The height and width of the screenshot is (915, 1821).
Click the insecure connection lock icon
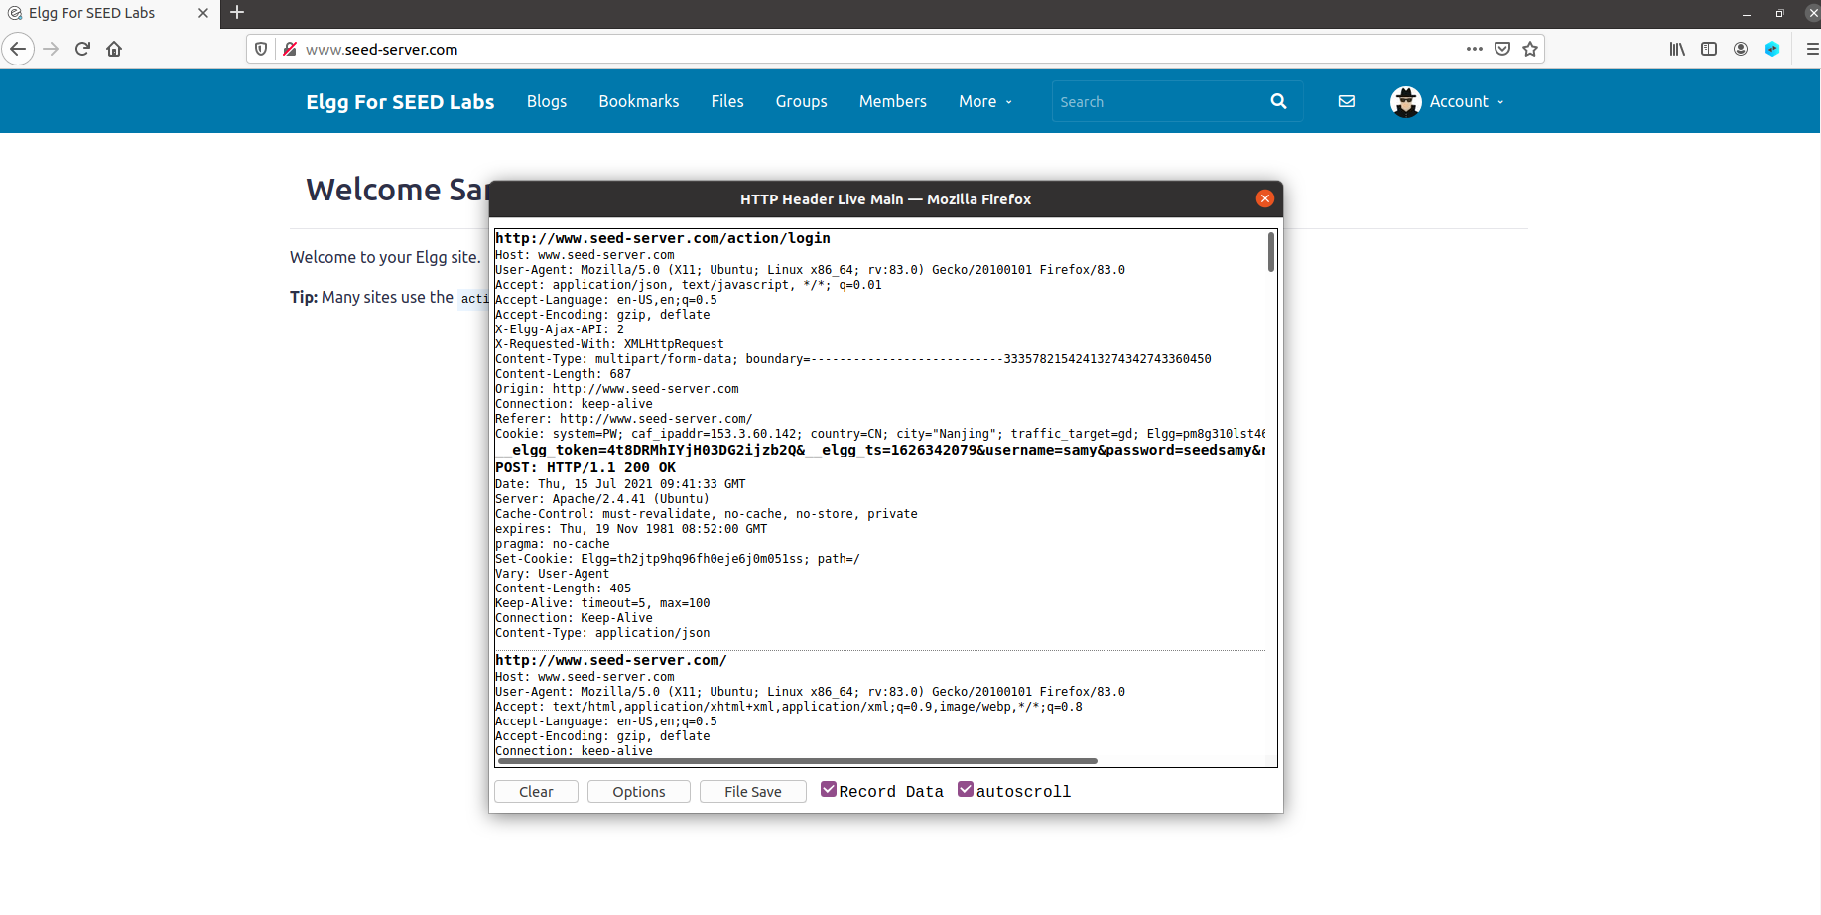[290, 49]
